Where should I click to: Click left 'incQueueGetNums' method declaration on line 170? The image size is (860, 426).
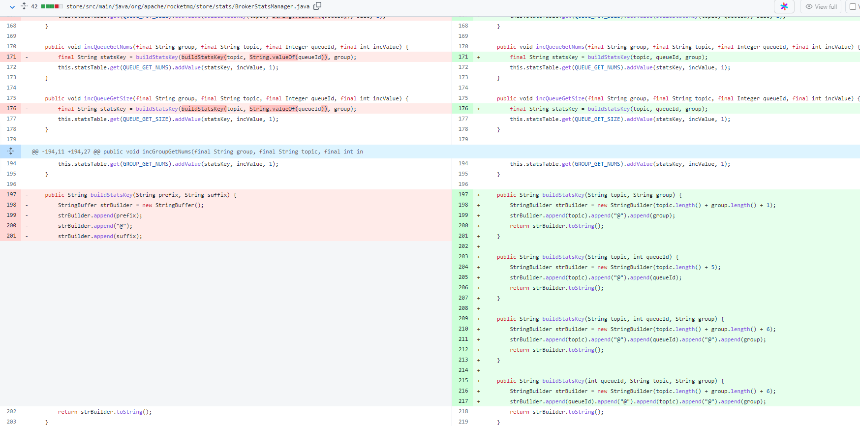point(227,47)
